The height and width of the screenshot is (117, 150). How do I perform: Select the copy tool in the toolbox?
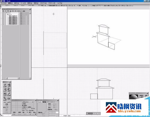pos(5,94)
